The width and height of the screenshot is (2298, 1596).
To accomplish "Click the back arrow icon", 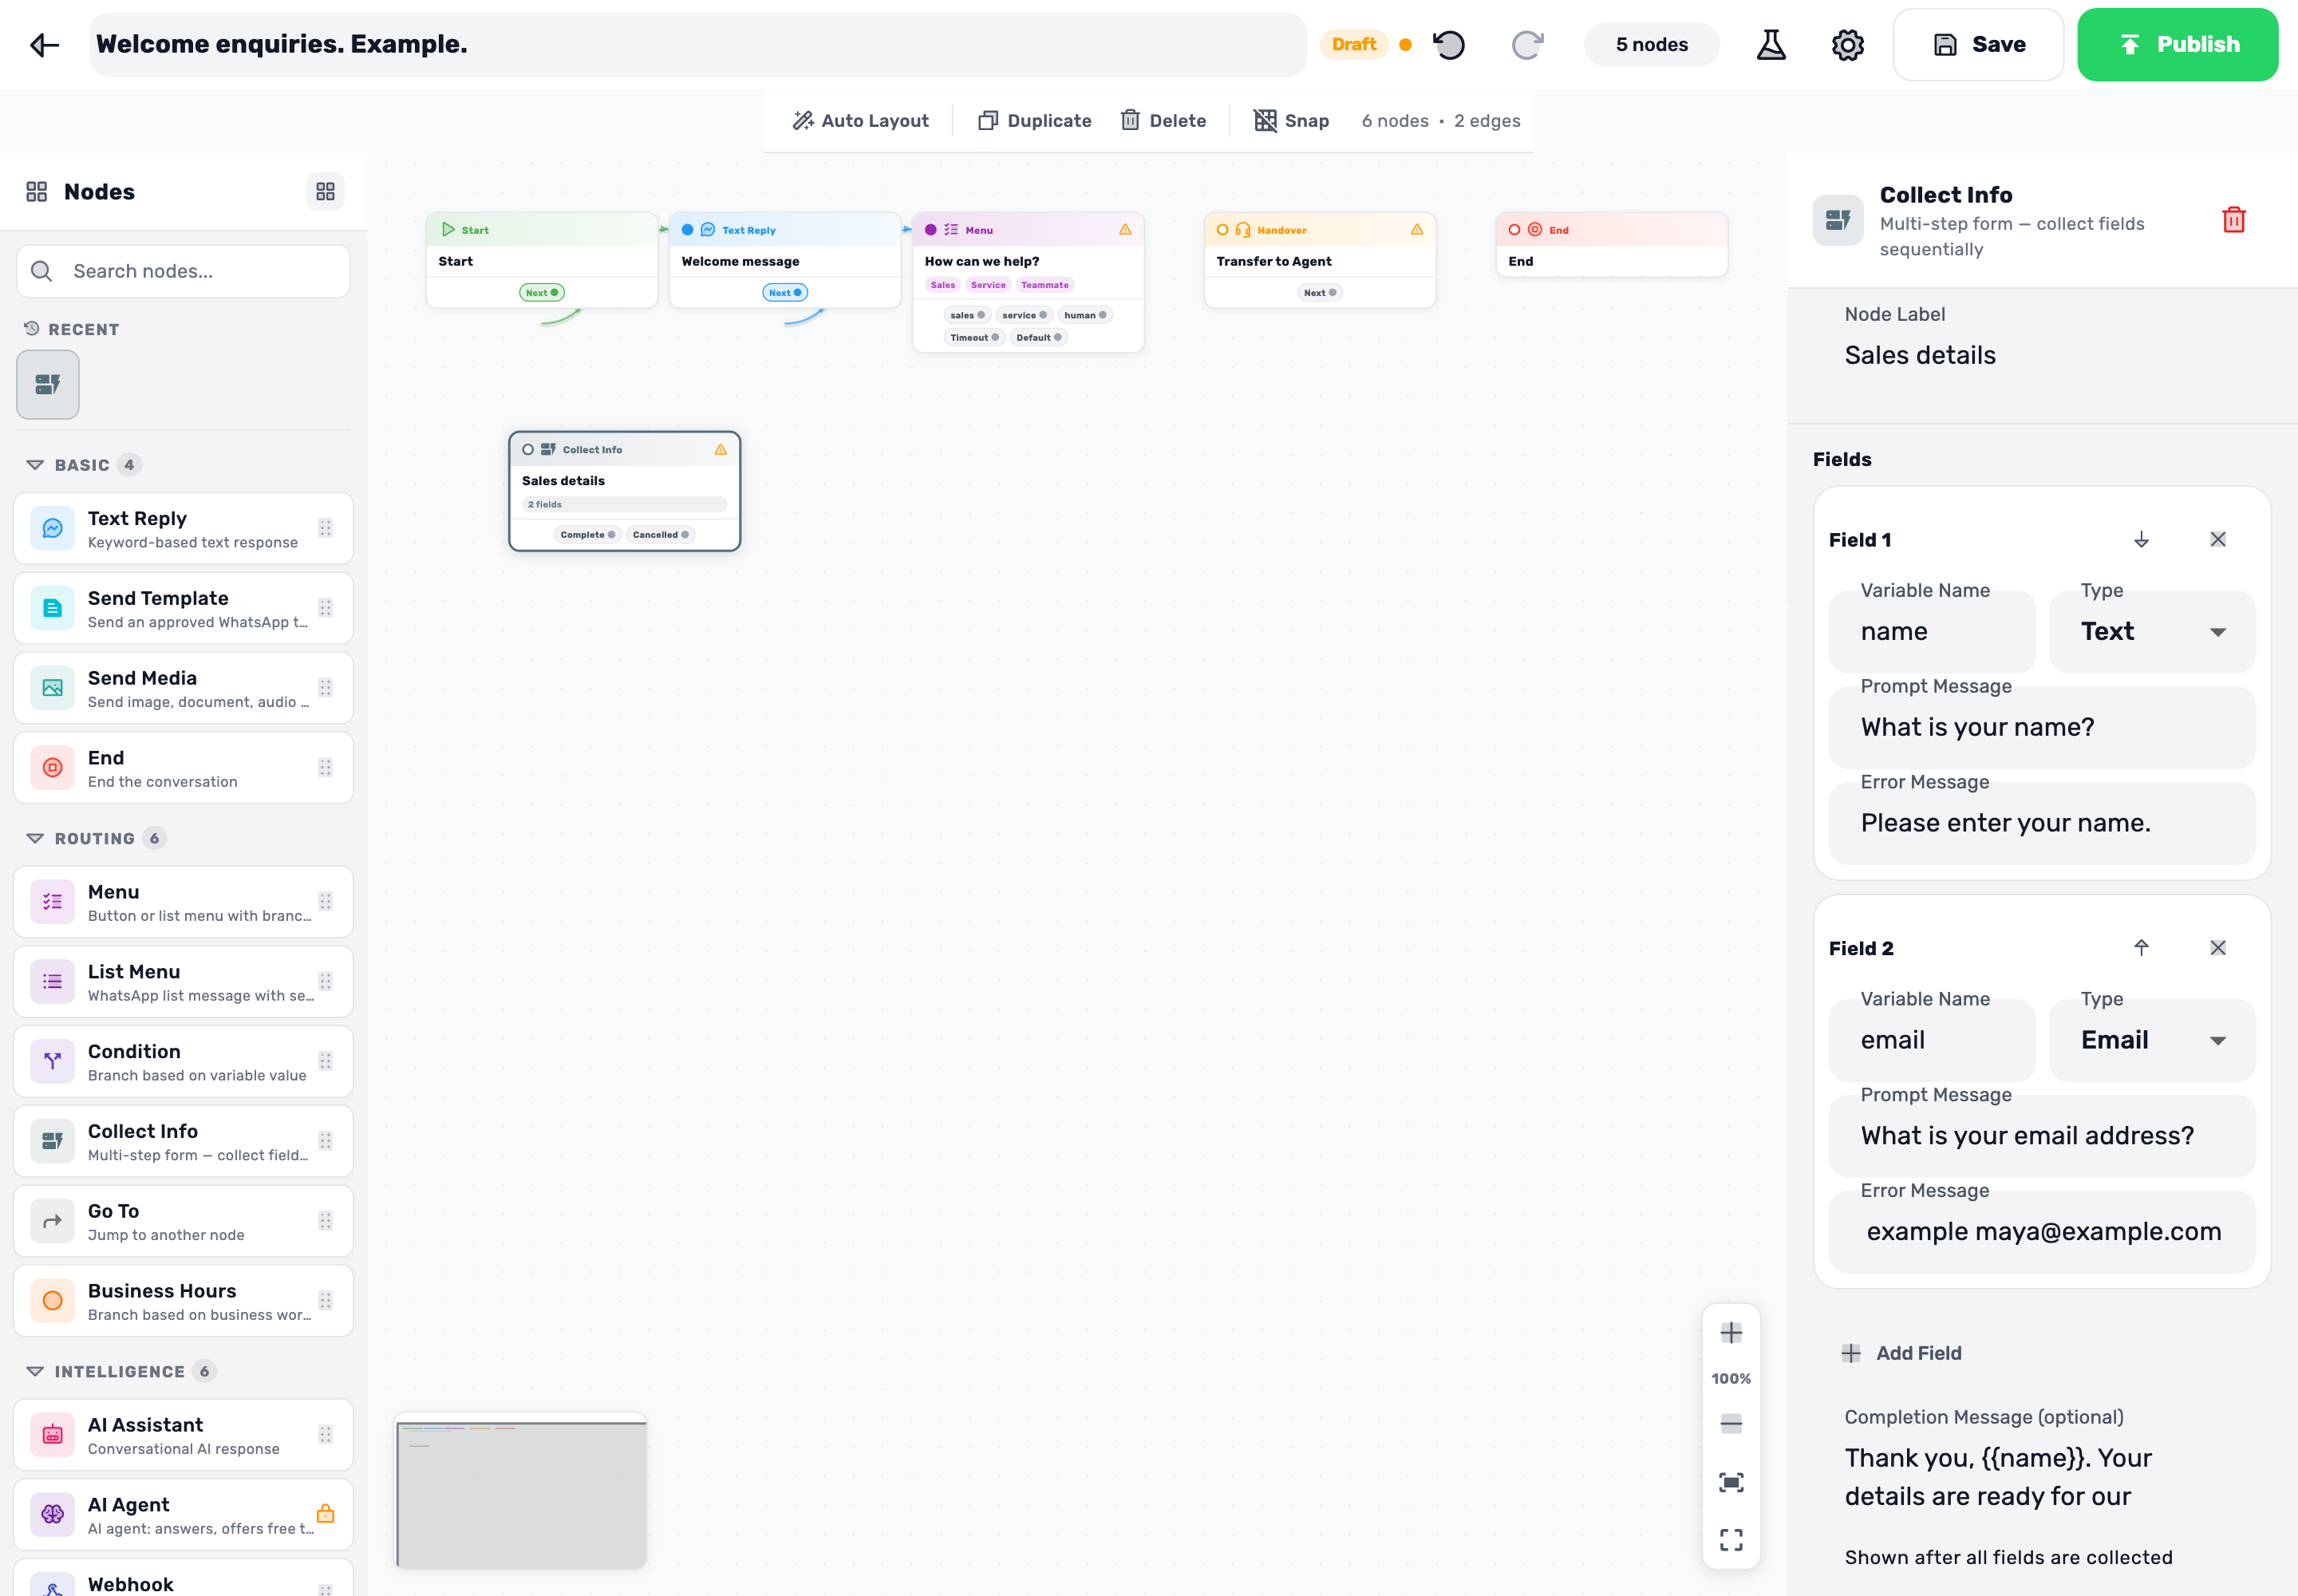I will click(x=44, y=45).
